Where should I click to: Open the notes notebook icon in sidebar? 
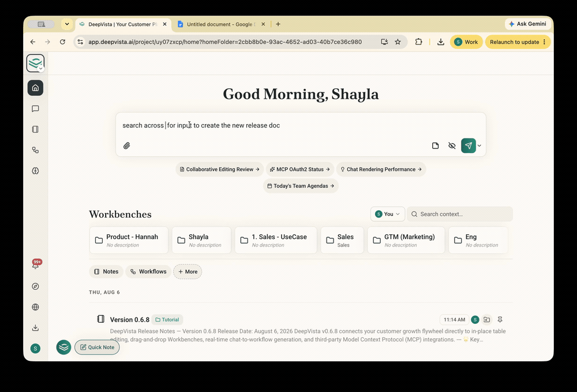35,129
